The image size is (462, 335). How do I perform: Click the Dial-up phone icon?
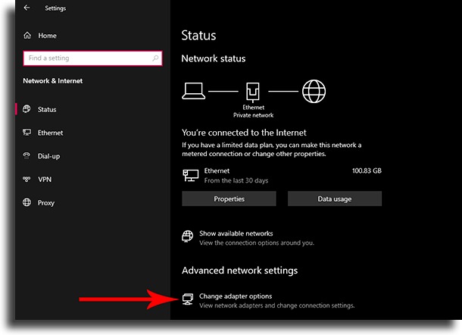coord(27,155)
